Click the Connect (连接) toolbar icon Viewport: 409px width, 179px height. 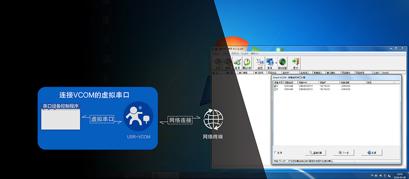(x=237, y=63)
